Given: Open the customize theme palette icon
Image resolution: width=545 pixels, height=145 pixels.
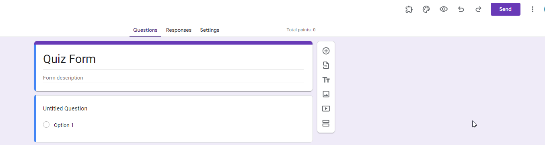Looking at the screenshot, I should [426, 9].
